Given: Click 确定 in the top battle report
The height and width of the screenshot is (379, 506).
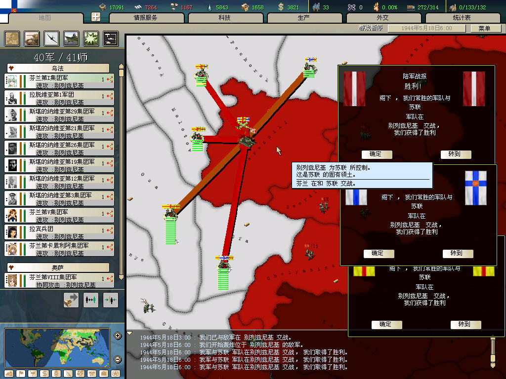Looking at the screenshot, I should 377,154.
